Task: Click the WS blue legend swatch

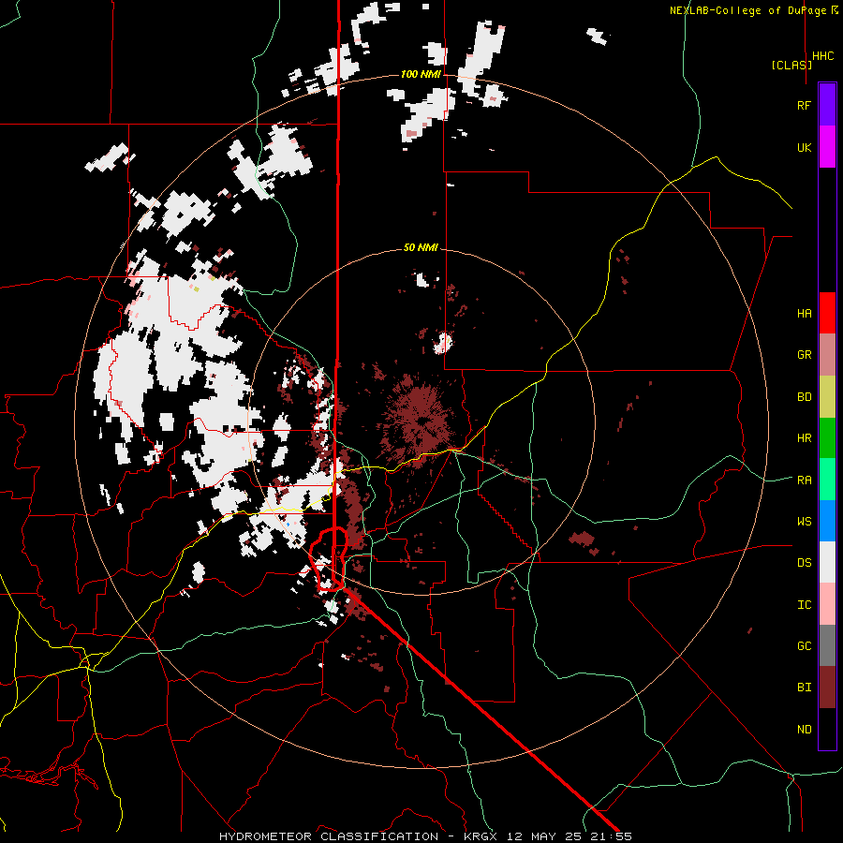Action: (x=827, y=521)
